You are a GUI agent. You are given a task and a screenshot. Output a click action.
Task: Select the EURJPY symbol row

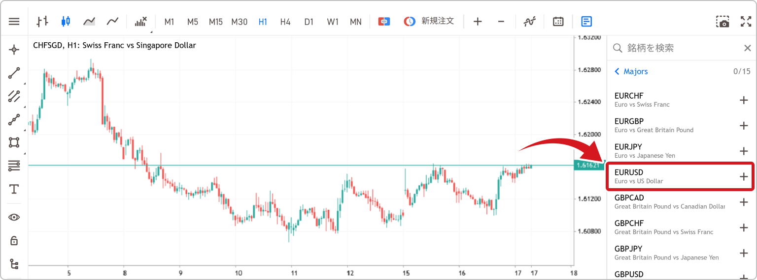tap(682, 151)
